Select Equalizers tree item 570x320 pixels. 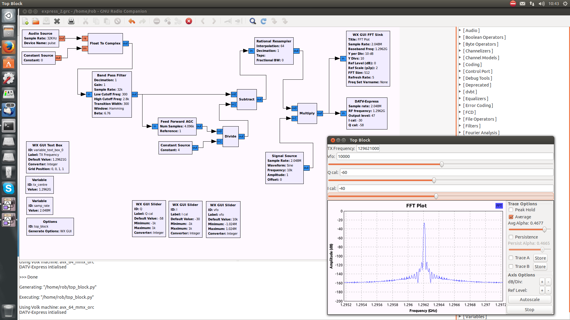476,99
